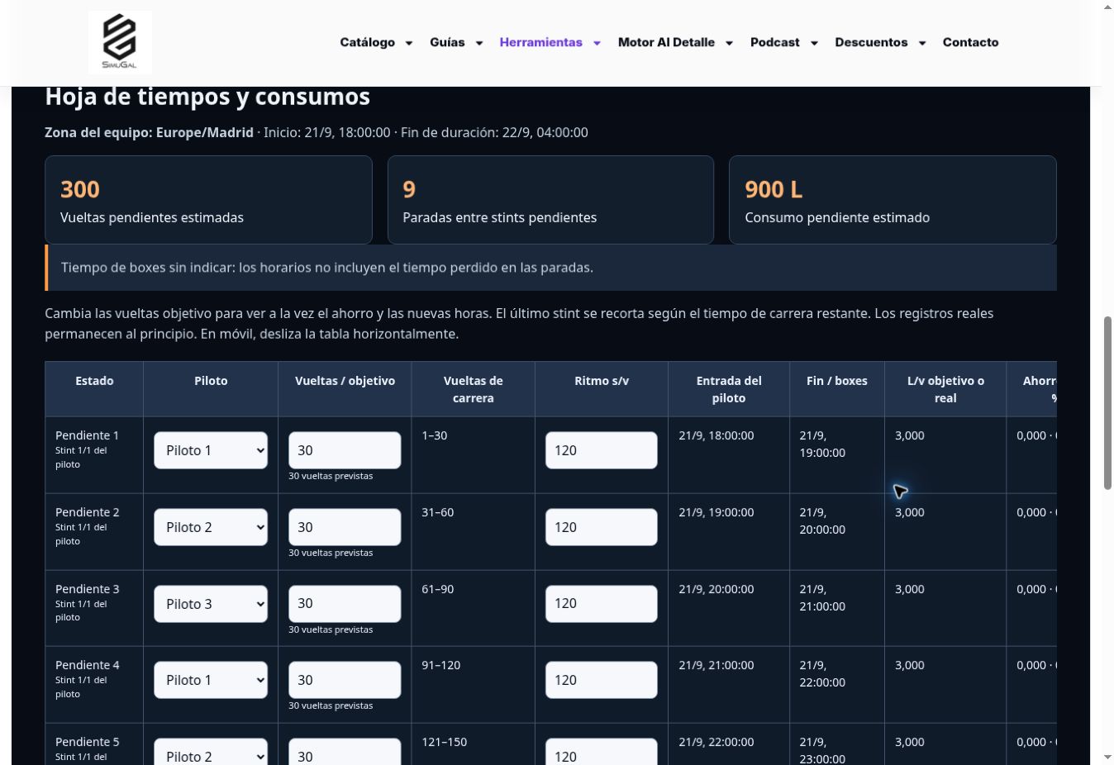Focus the target laps field for Pendiente 4
The image size is (1114, 765).
point(345,680)
